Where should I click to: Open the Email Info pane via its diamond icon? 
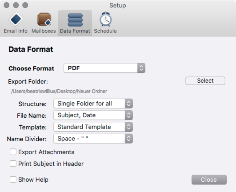[15, 20]
